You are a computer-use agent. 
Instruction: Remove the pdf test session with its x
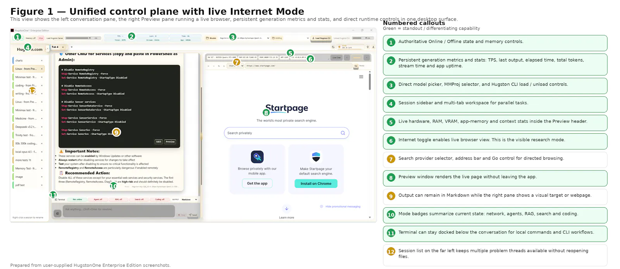click(x=42, y=185)
